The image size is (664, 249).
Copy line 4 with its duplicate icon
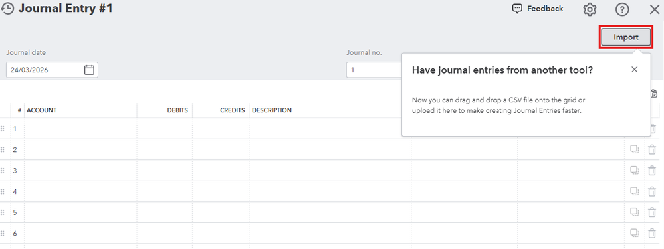click(x=634, y=191)
